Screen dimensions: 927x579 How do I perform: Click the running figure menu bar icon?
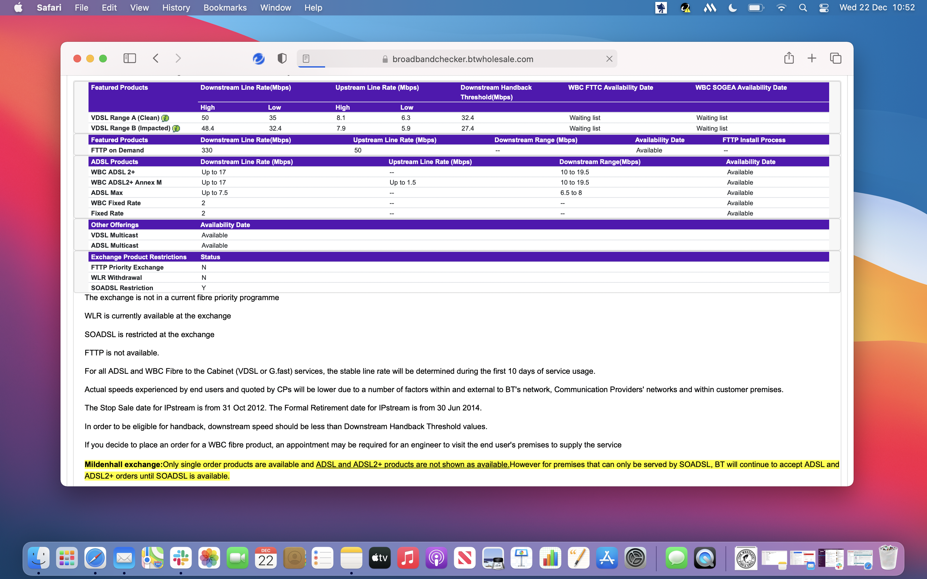click(661, 8)
